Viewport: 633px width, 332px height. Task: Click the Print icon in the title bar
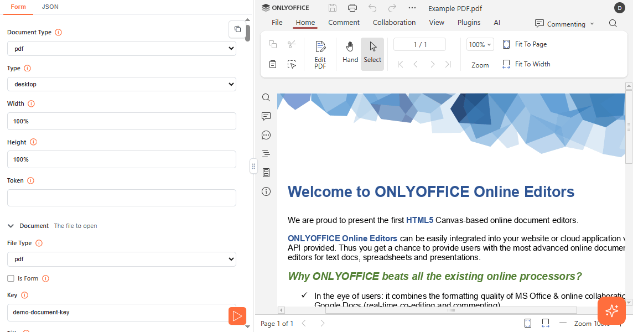tap(352, 8)
